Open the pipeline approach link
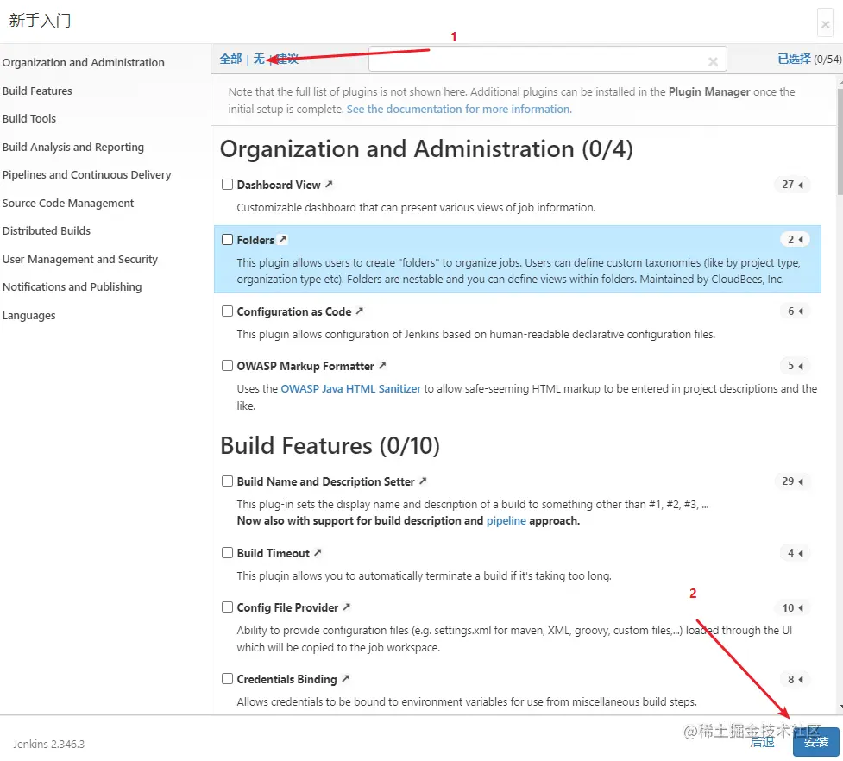 pyautogui.click(x=506, y=521)
